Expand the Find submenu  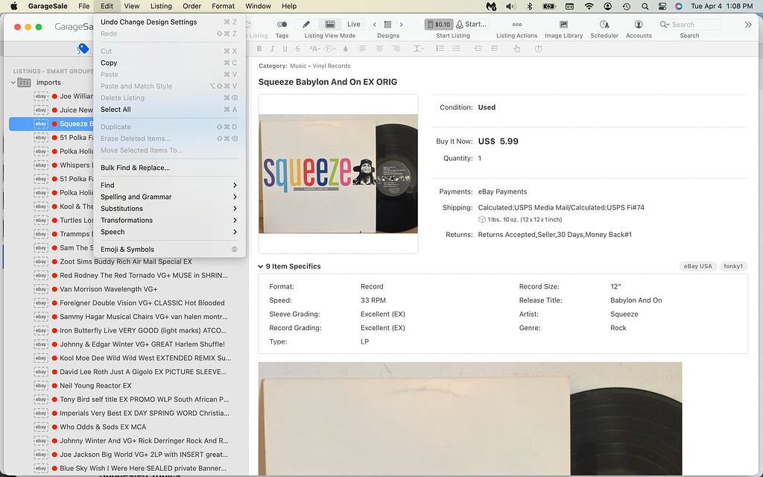pos(169,185)
